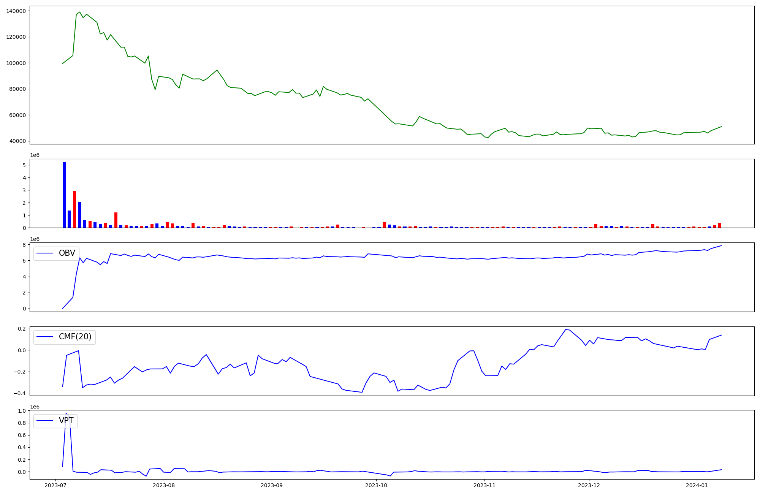The image size is (760, 494).
Task: Click the tallest blue volume bar
Action: (64, 195)
